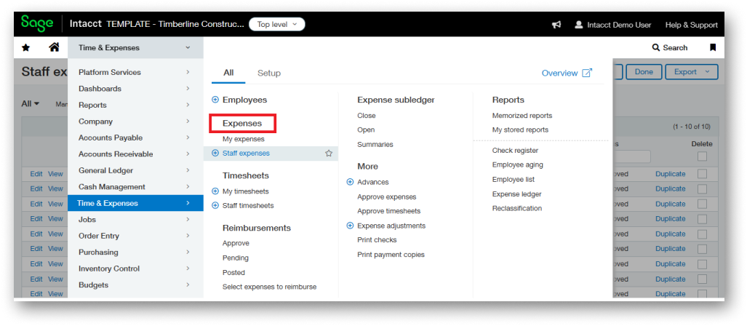This screenshot has width=747, height=326.
Task: Click the Done button
Action: coord(644,72)
